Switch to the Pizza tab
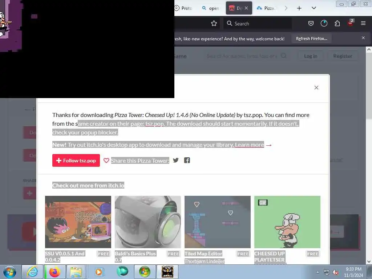 266,8
